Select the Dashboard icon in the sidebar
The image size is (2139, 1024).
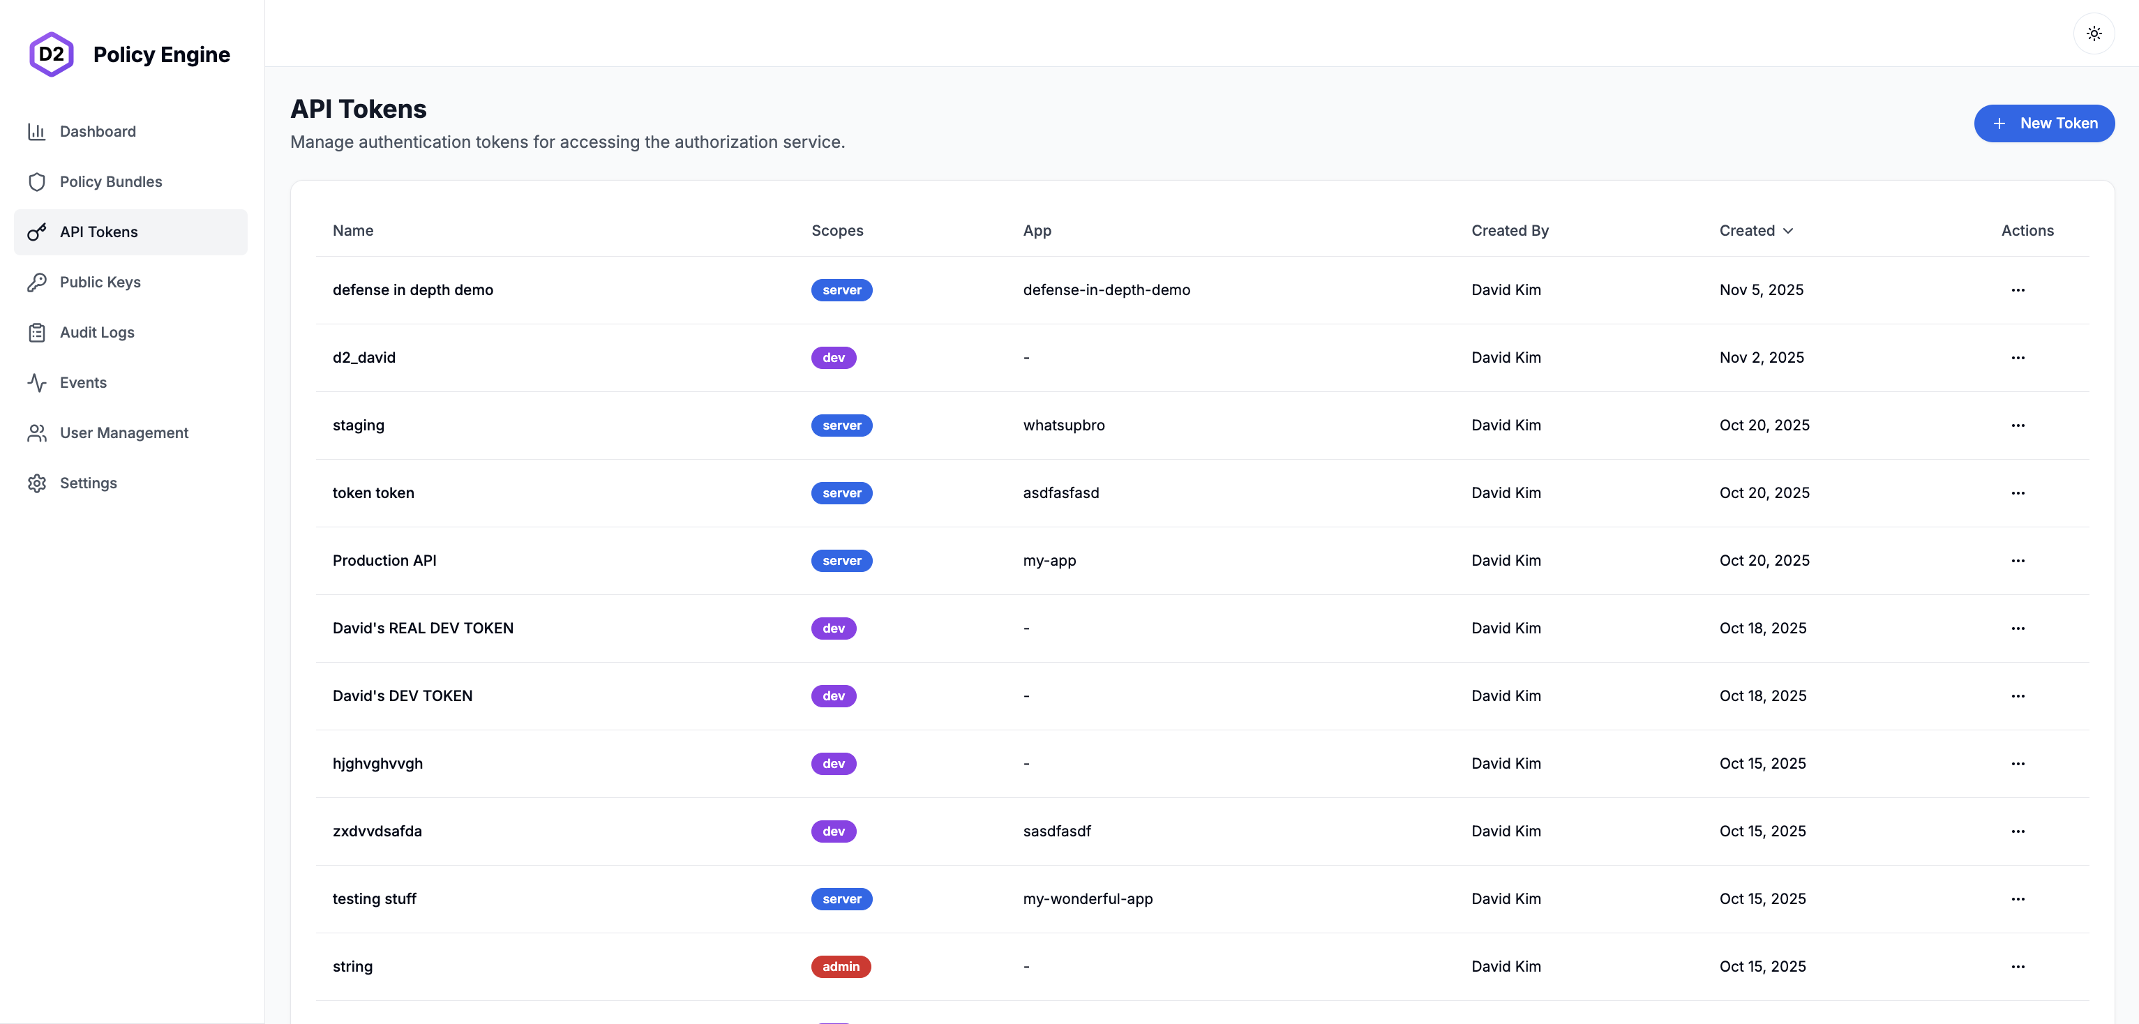pyautogui.click(x=38, y=131)
